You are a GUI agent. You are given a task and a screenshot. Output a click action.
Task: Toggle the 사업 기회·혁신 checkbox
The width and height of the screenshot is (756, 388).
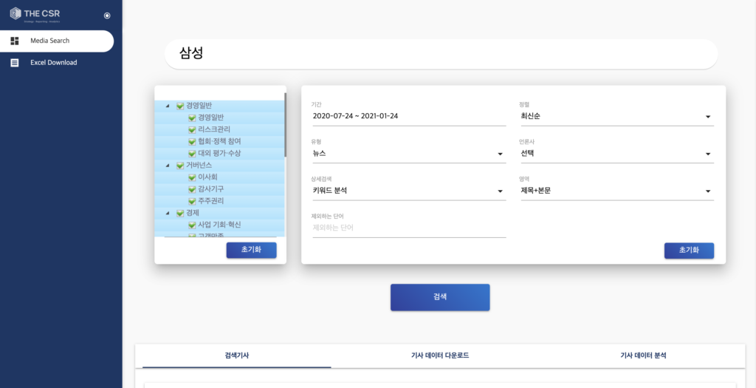[192, 225]
